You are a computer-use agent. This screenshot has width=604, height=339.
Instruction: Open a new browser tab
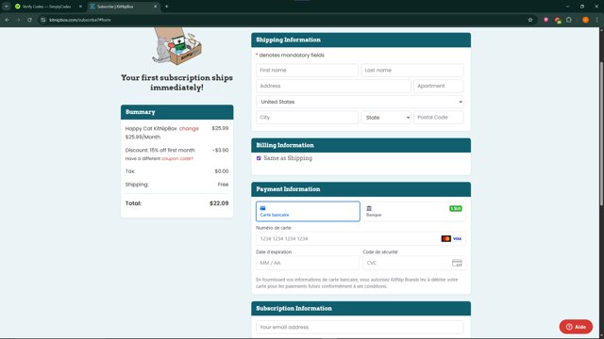[166, 7]
